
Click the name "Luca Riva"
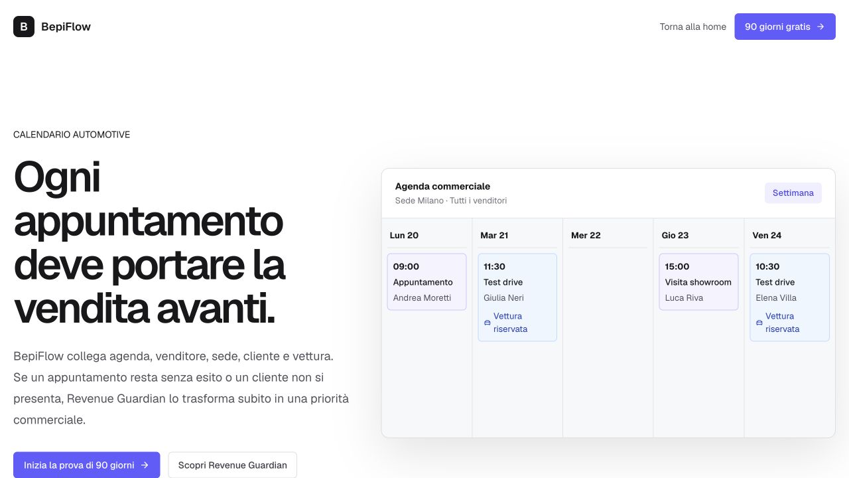coord(684,297)
